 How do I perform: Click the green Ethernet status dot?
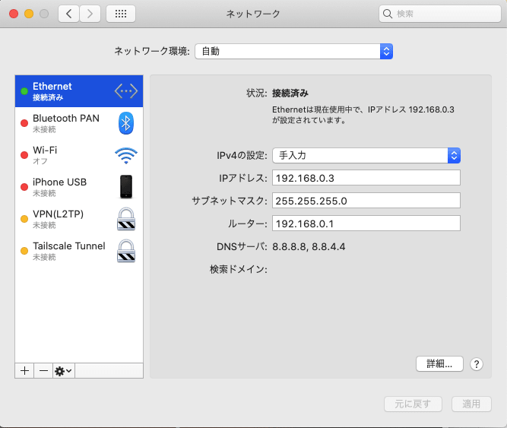24,91
